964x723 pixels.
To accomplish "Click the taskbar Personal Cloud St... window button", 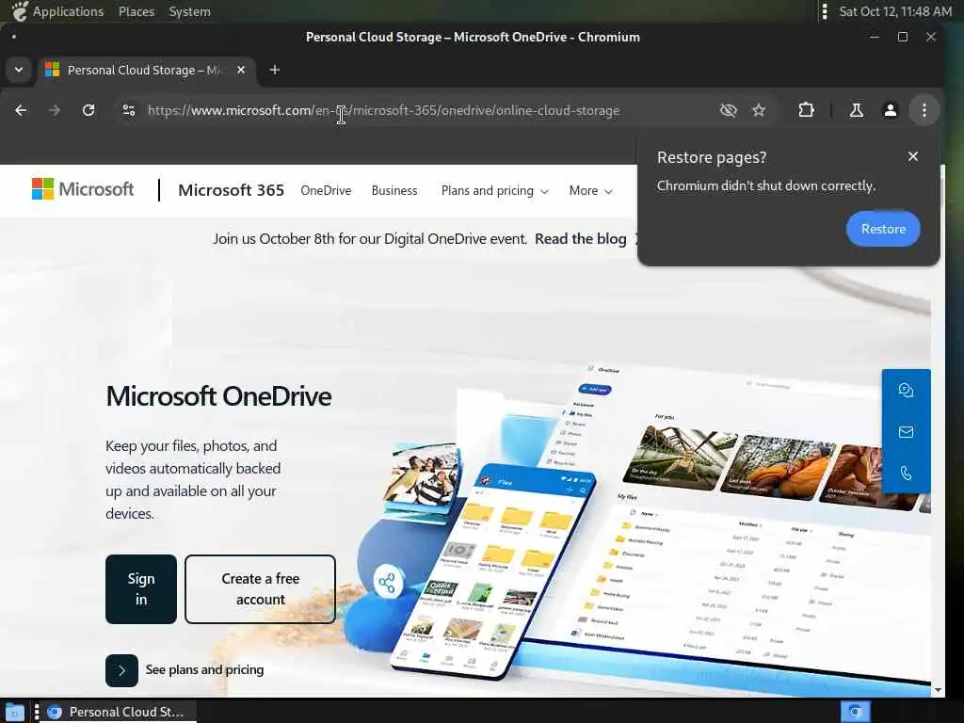I will (117, 712).
